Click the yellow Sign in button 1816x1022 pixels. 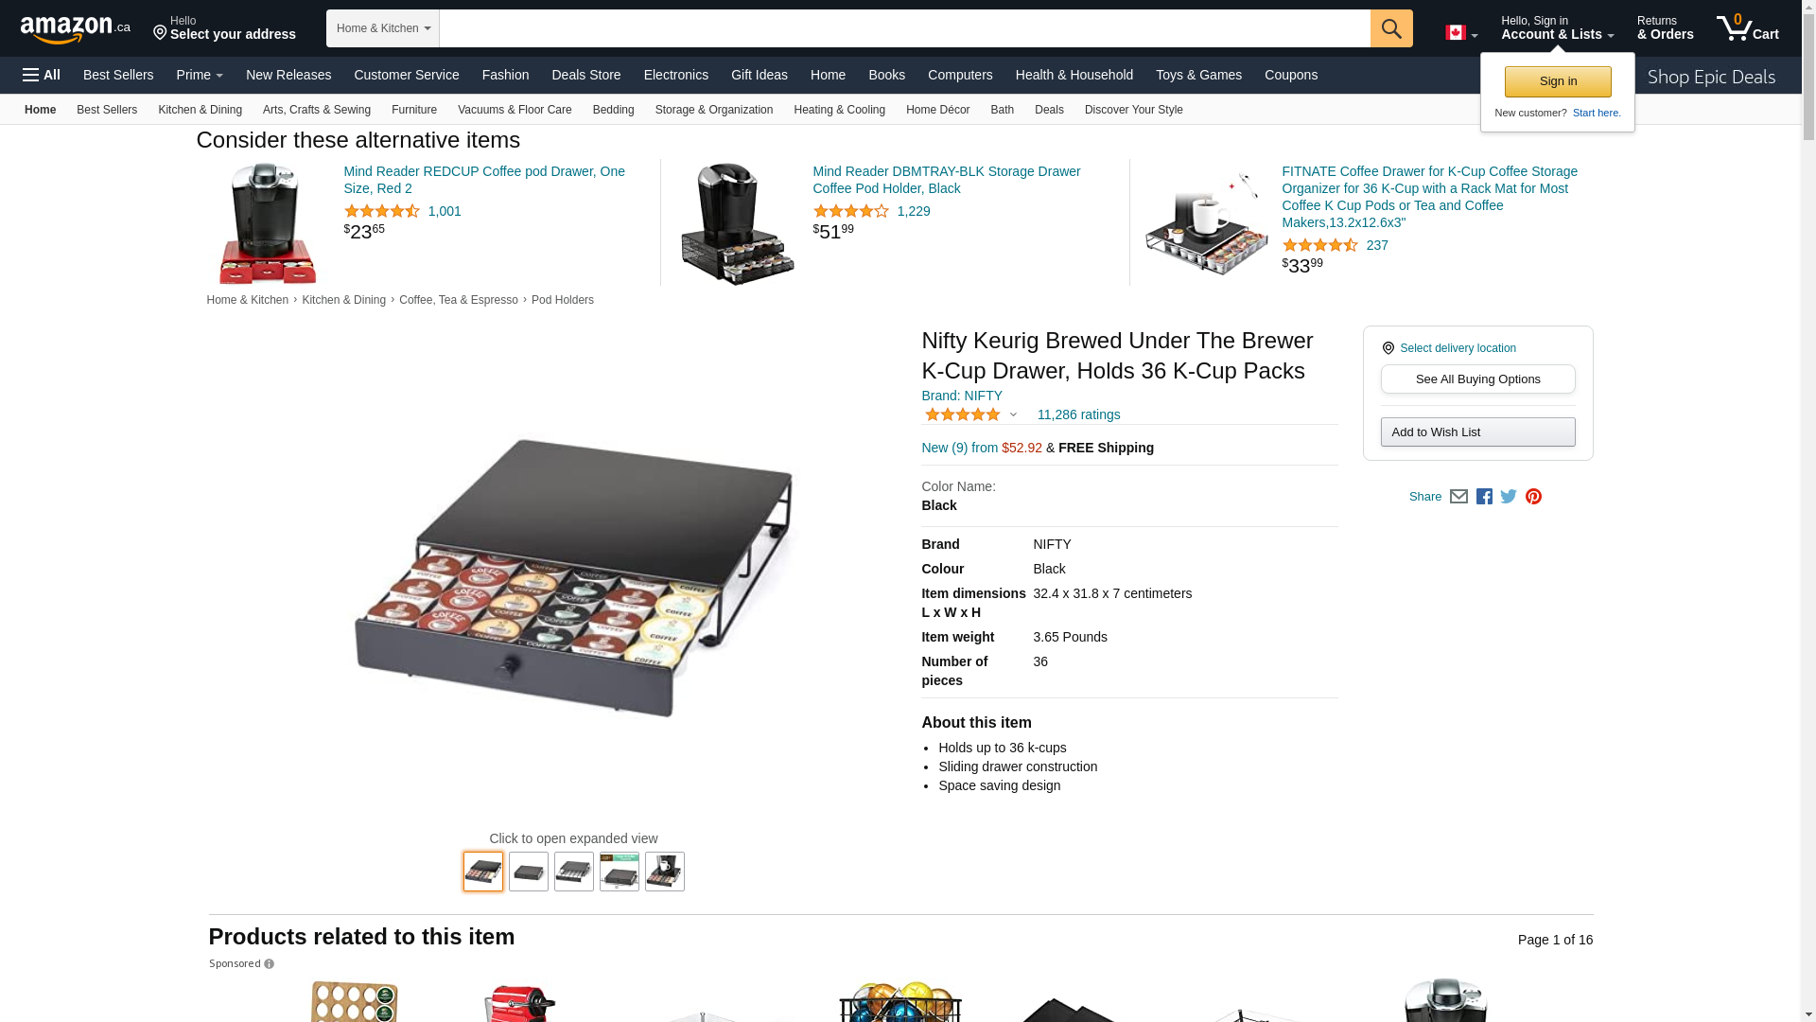coord(1558,81)
